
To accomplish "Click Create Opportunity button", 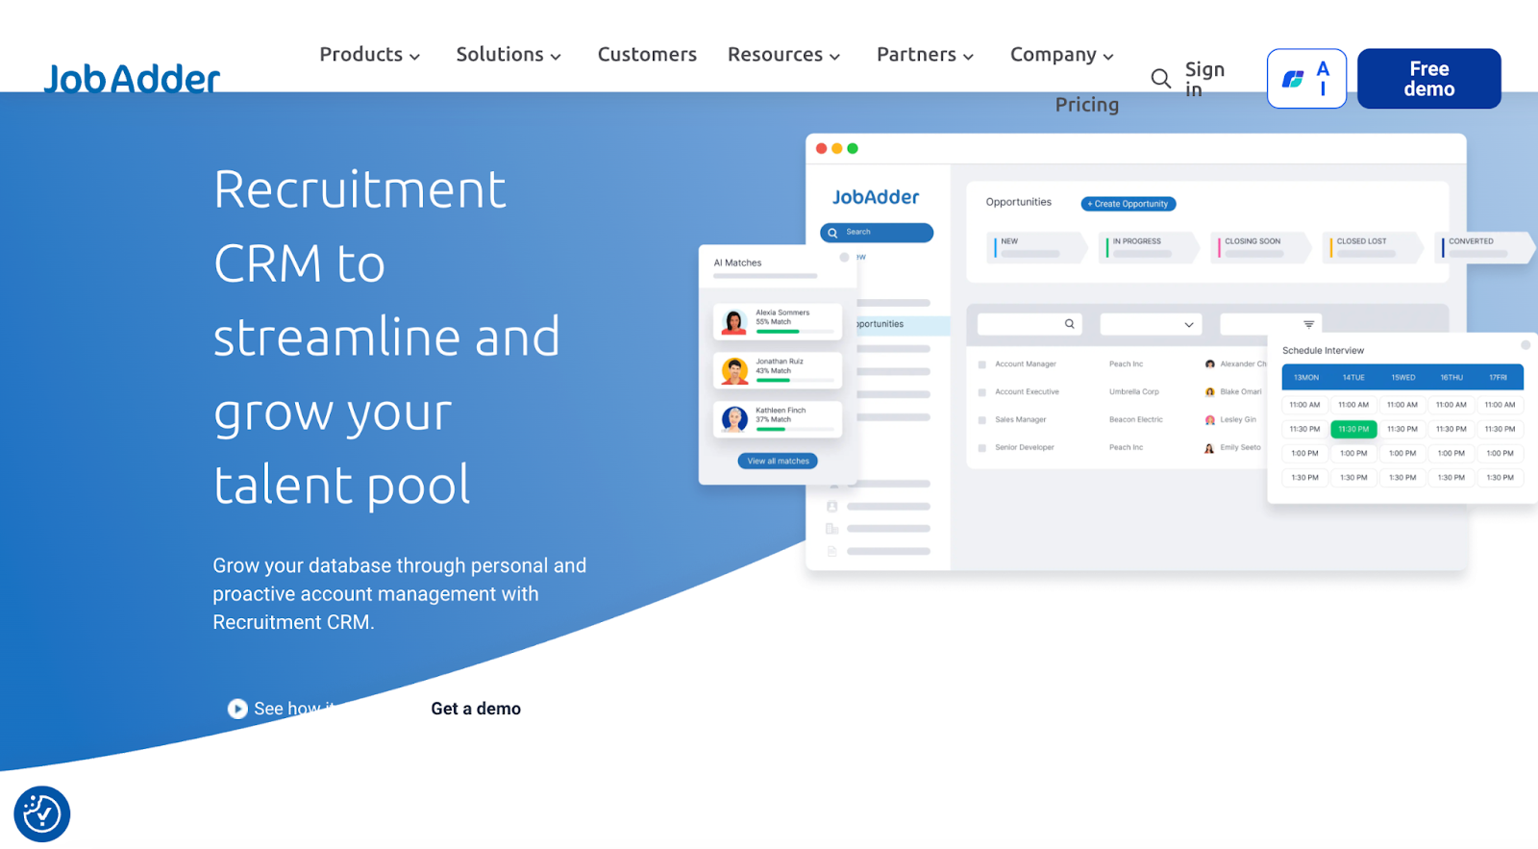I will [1129, 204].
